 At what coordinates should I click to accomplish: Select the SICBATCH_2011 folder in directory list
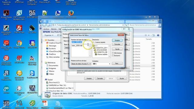100,48
